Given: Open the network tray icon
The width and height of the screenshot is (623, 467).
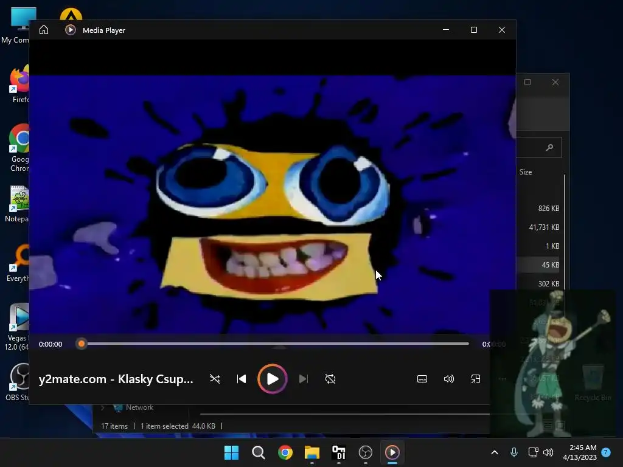Looking at the screenshot, I should 533,452.
